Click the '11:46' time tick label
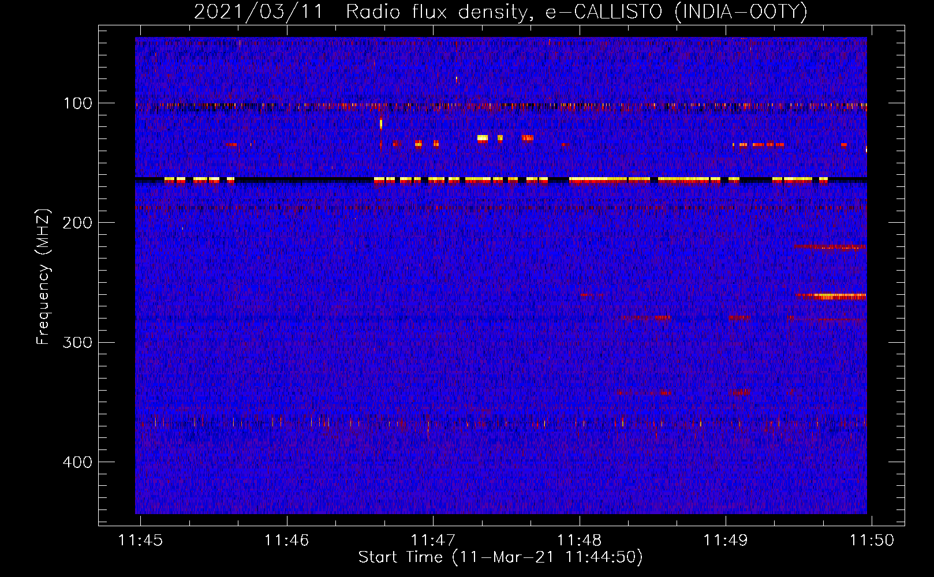The width and height of the screenshot is (934, 577). click(x=287, y=540)
